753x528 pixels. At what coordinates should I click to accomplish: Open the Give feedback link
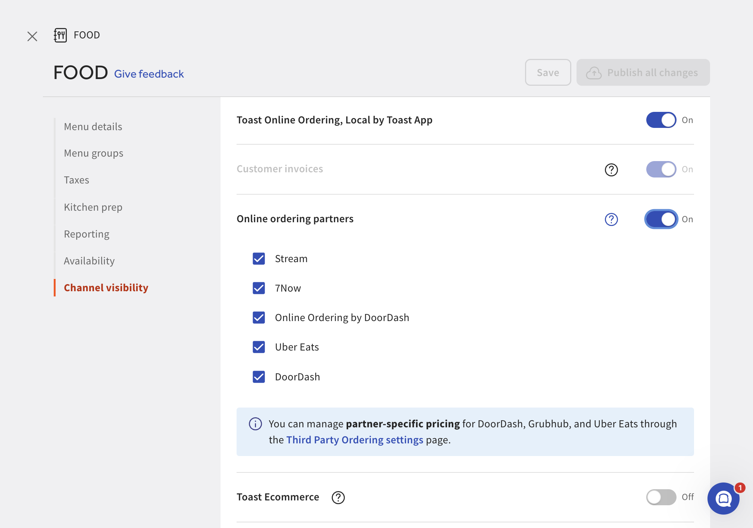coord(149,74)
